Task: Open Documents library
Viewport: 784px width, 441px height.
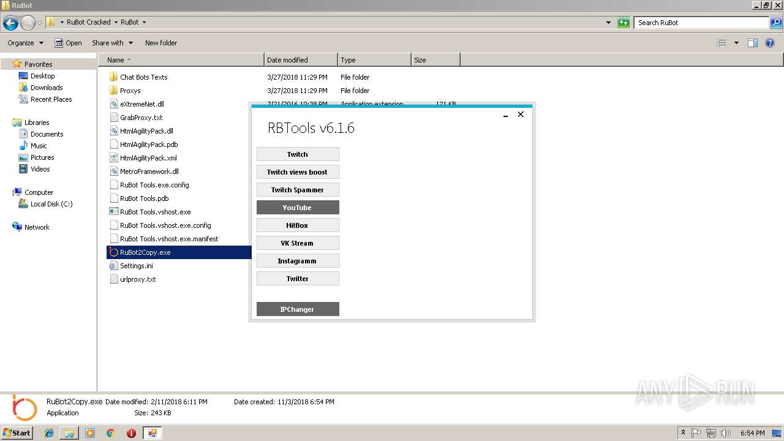Action: [47, 134]
